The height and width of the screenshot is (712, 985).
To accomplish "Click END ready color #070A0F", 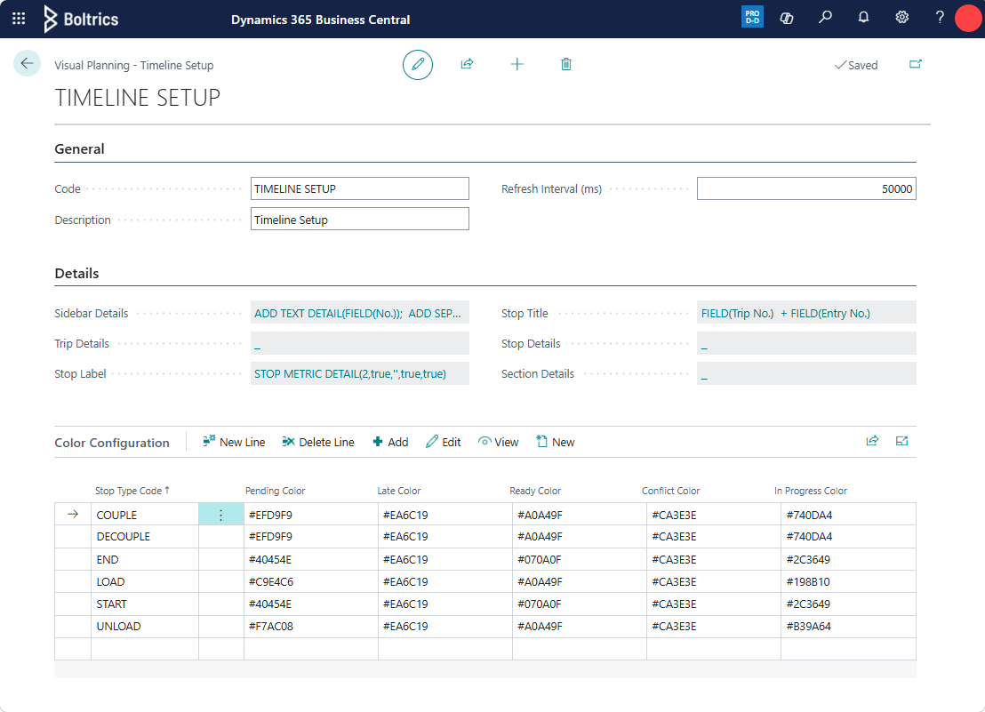I will click(x=580, y=559).
